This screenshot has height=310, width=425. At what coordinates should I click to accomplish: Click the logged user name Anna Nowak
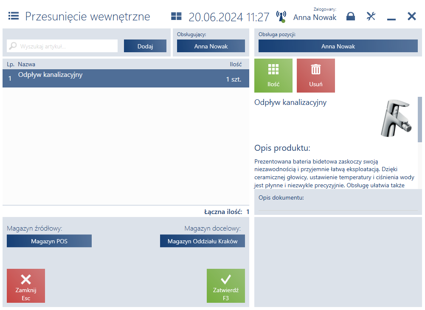(315, 17)
